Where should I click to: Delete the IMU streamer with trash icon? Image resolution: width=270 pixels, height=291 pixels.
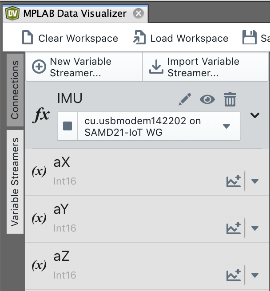(x=230, y=99)
